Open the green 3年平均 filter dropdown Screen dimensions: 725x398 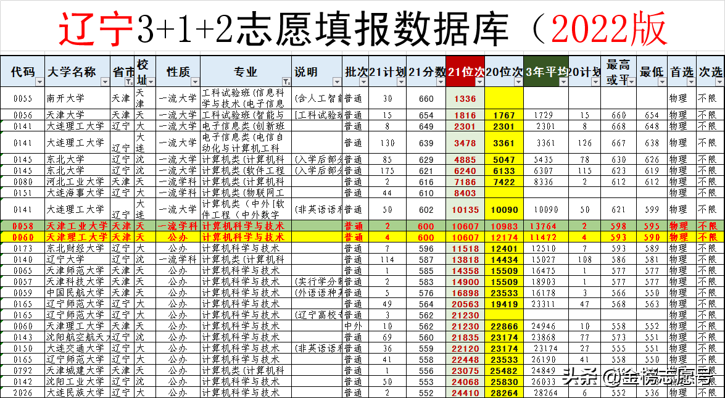[563, 82]
